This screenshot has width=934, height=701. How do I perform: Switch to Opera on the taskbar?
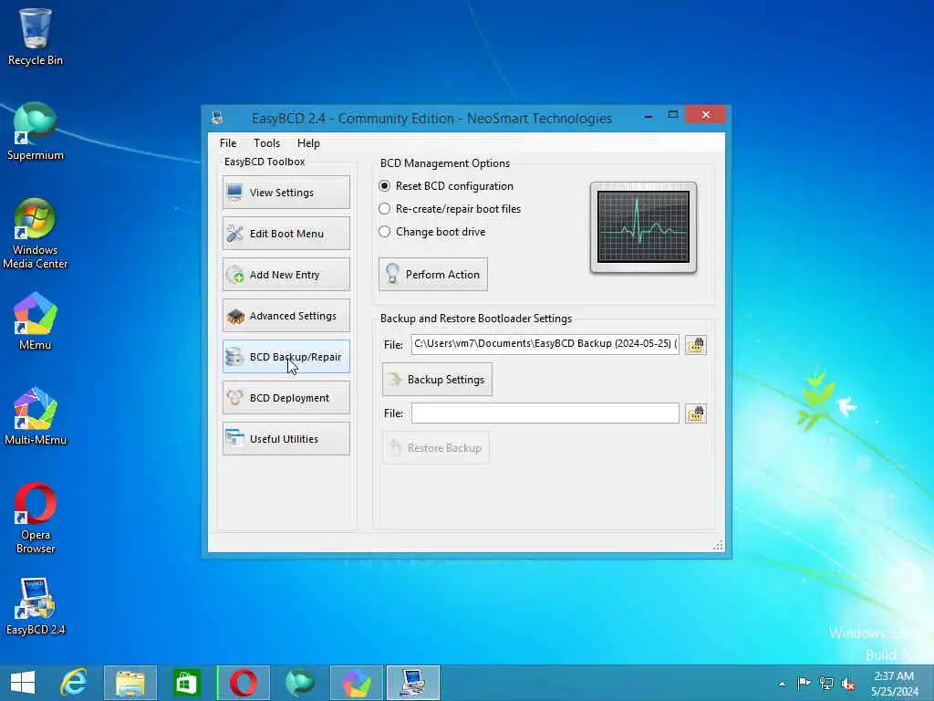[243, 683]
